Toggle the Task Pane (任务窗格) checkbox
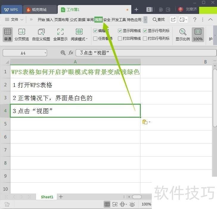This screenshot has height=209, width=217. coord(95,39)
